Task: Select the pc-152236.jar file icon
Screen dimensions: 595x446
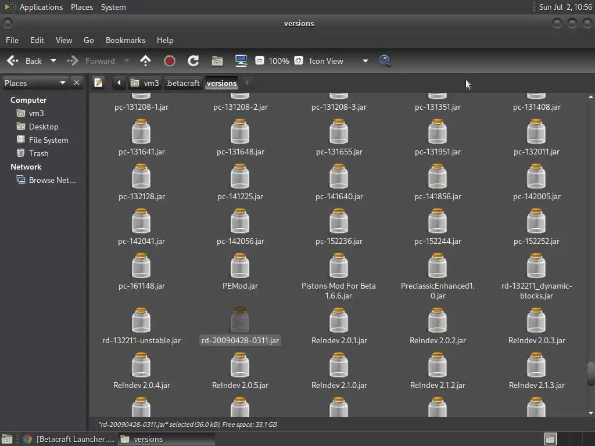Action: (339, 221)
